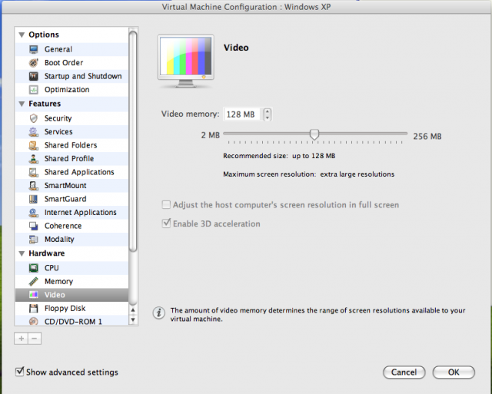
Task: Click the Boot Order icon in sidebar
Action: click(34, 63)
